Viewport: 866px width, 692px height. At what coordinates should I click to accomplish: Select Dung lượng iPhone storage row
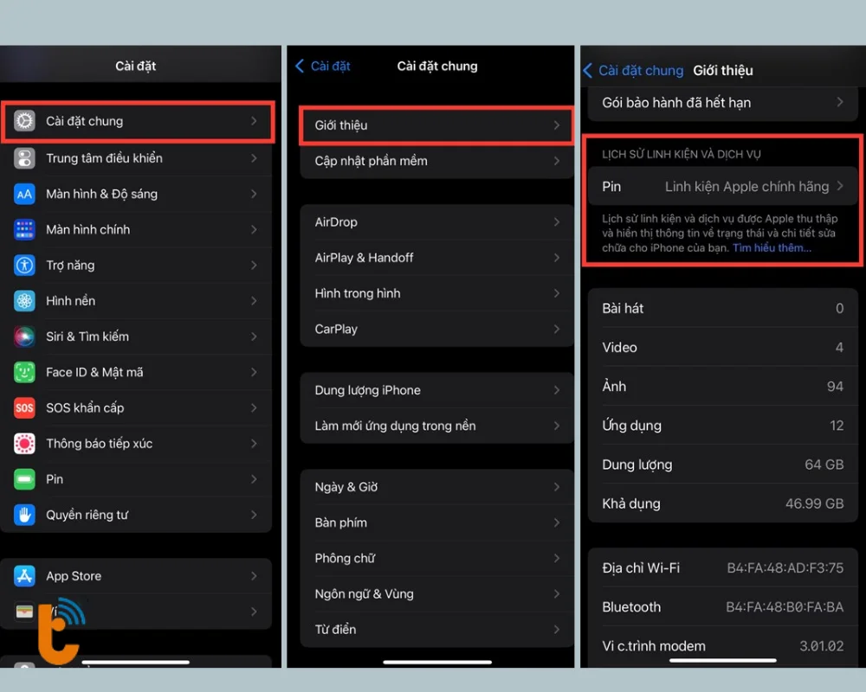tap(436, 389)
